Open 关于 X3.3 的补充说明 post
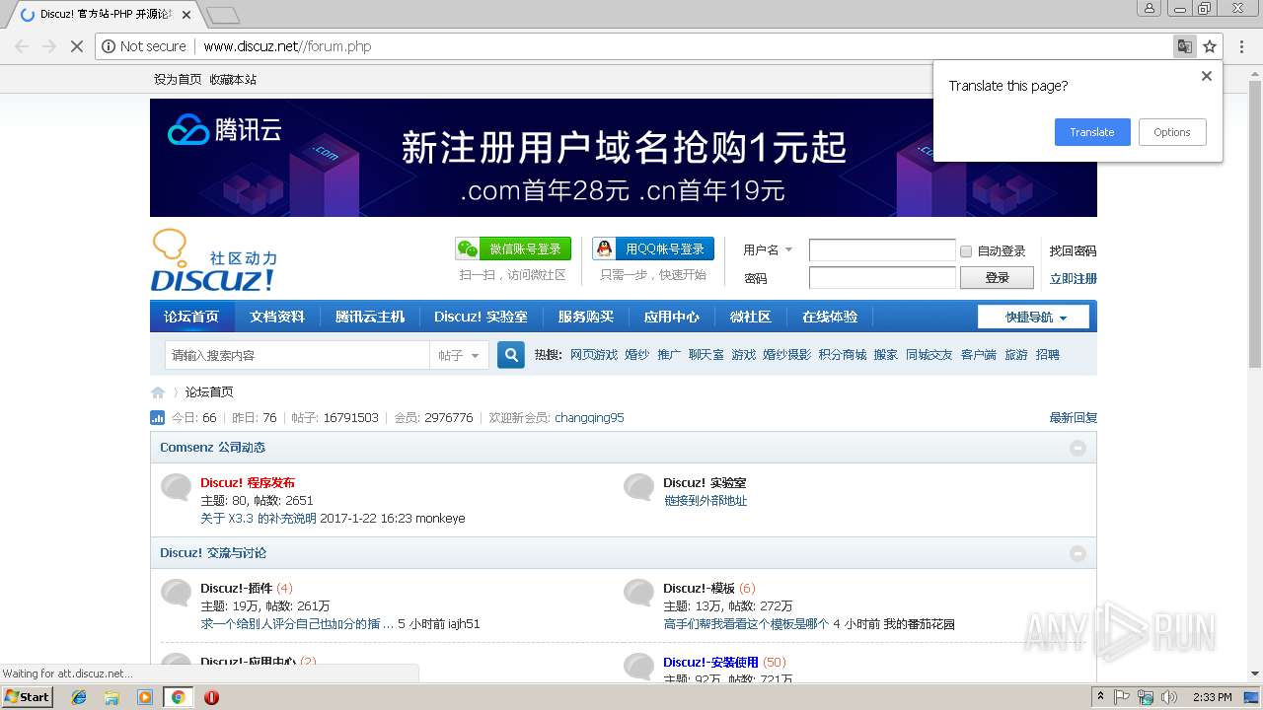This screenshot has width=1263, height=710. point(259,518)
